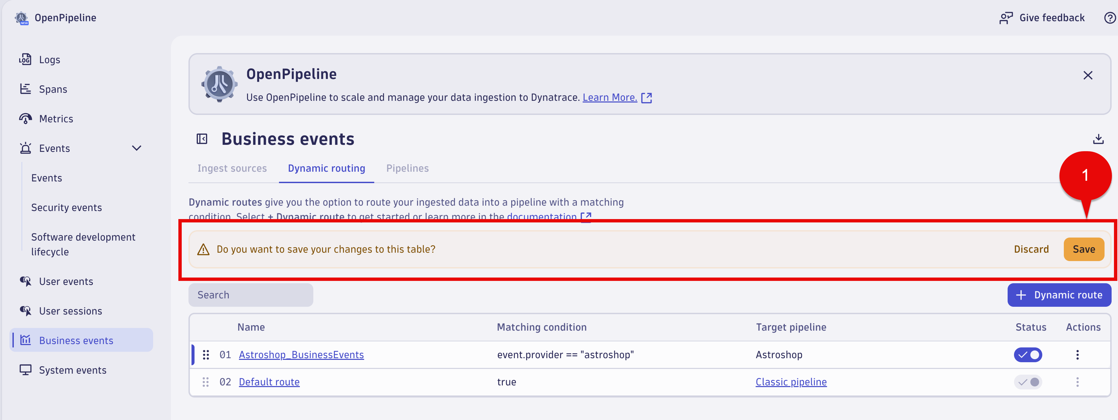Image resolution: width=1118 pixels, height=420 pixels.
Task: Switch to the Dynamic routing tab
Action: [326, 168]
